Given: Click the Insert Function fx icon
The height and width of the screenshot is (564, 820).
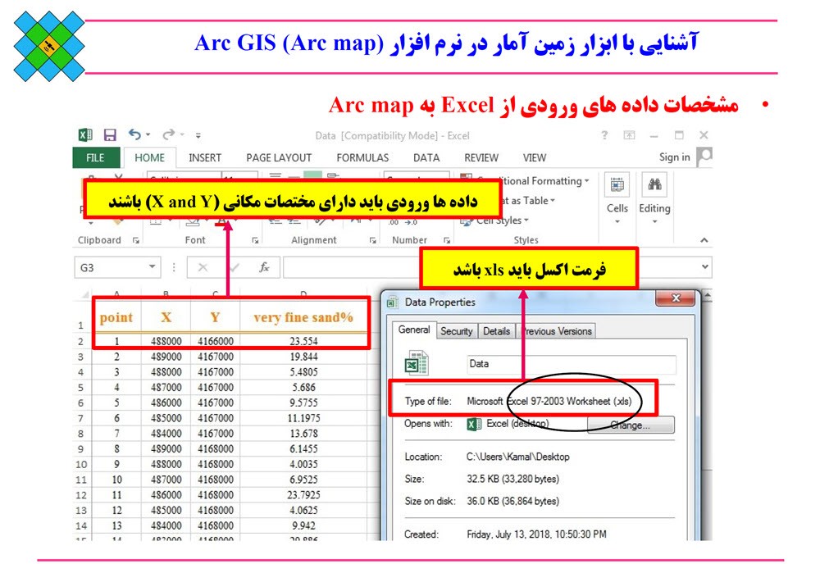Looking at the screenshot, I should pos(264,267).
